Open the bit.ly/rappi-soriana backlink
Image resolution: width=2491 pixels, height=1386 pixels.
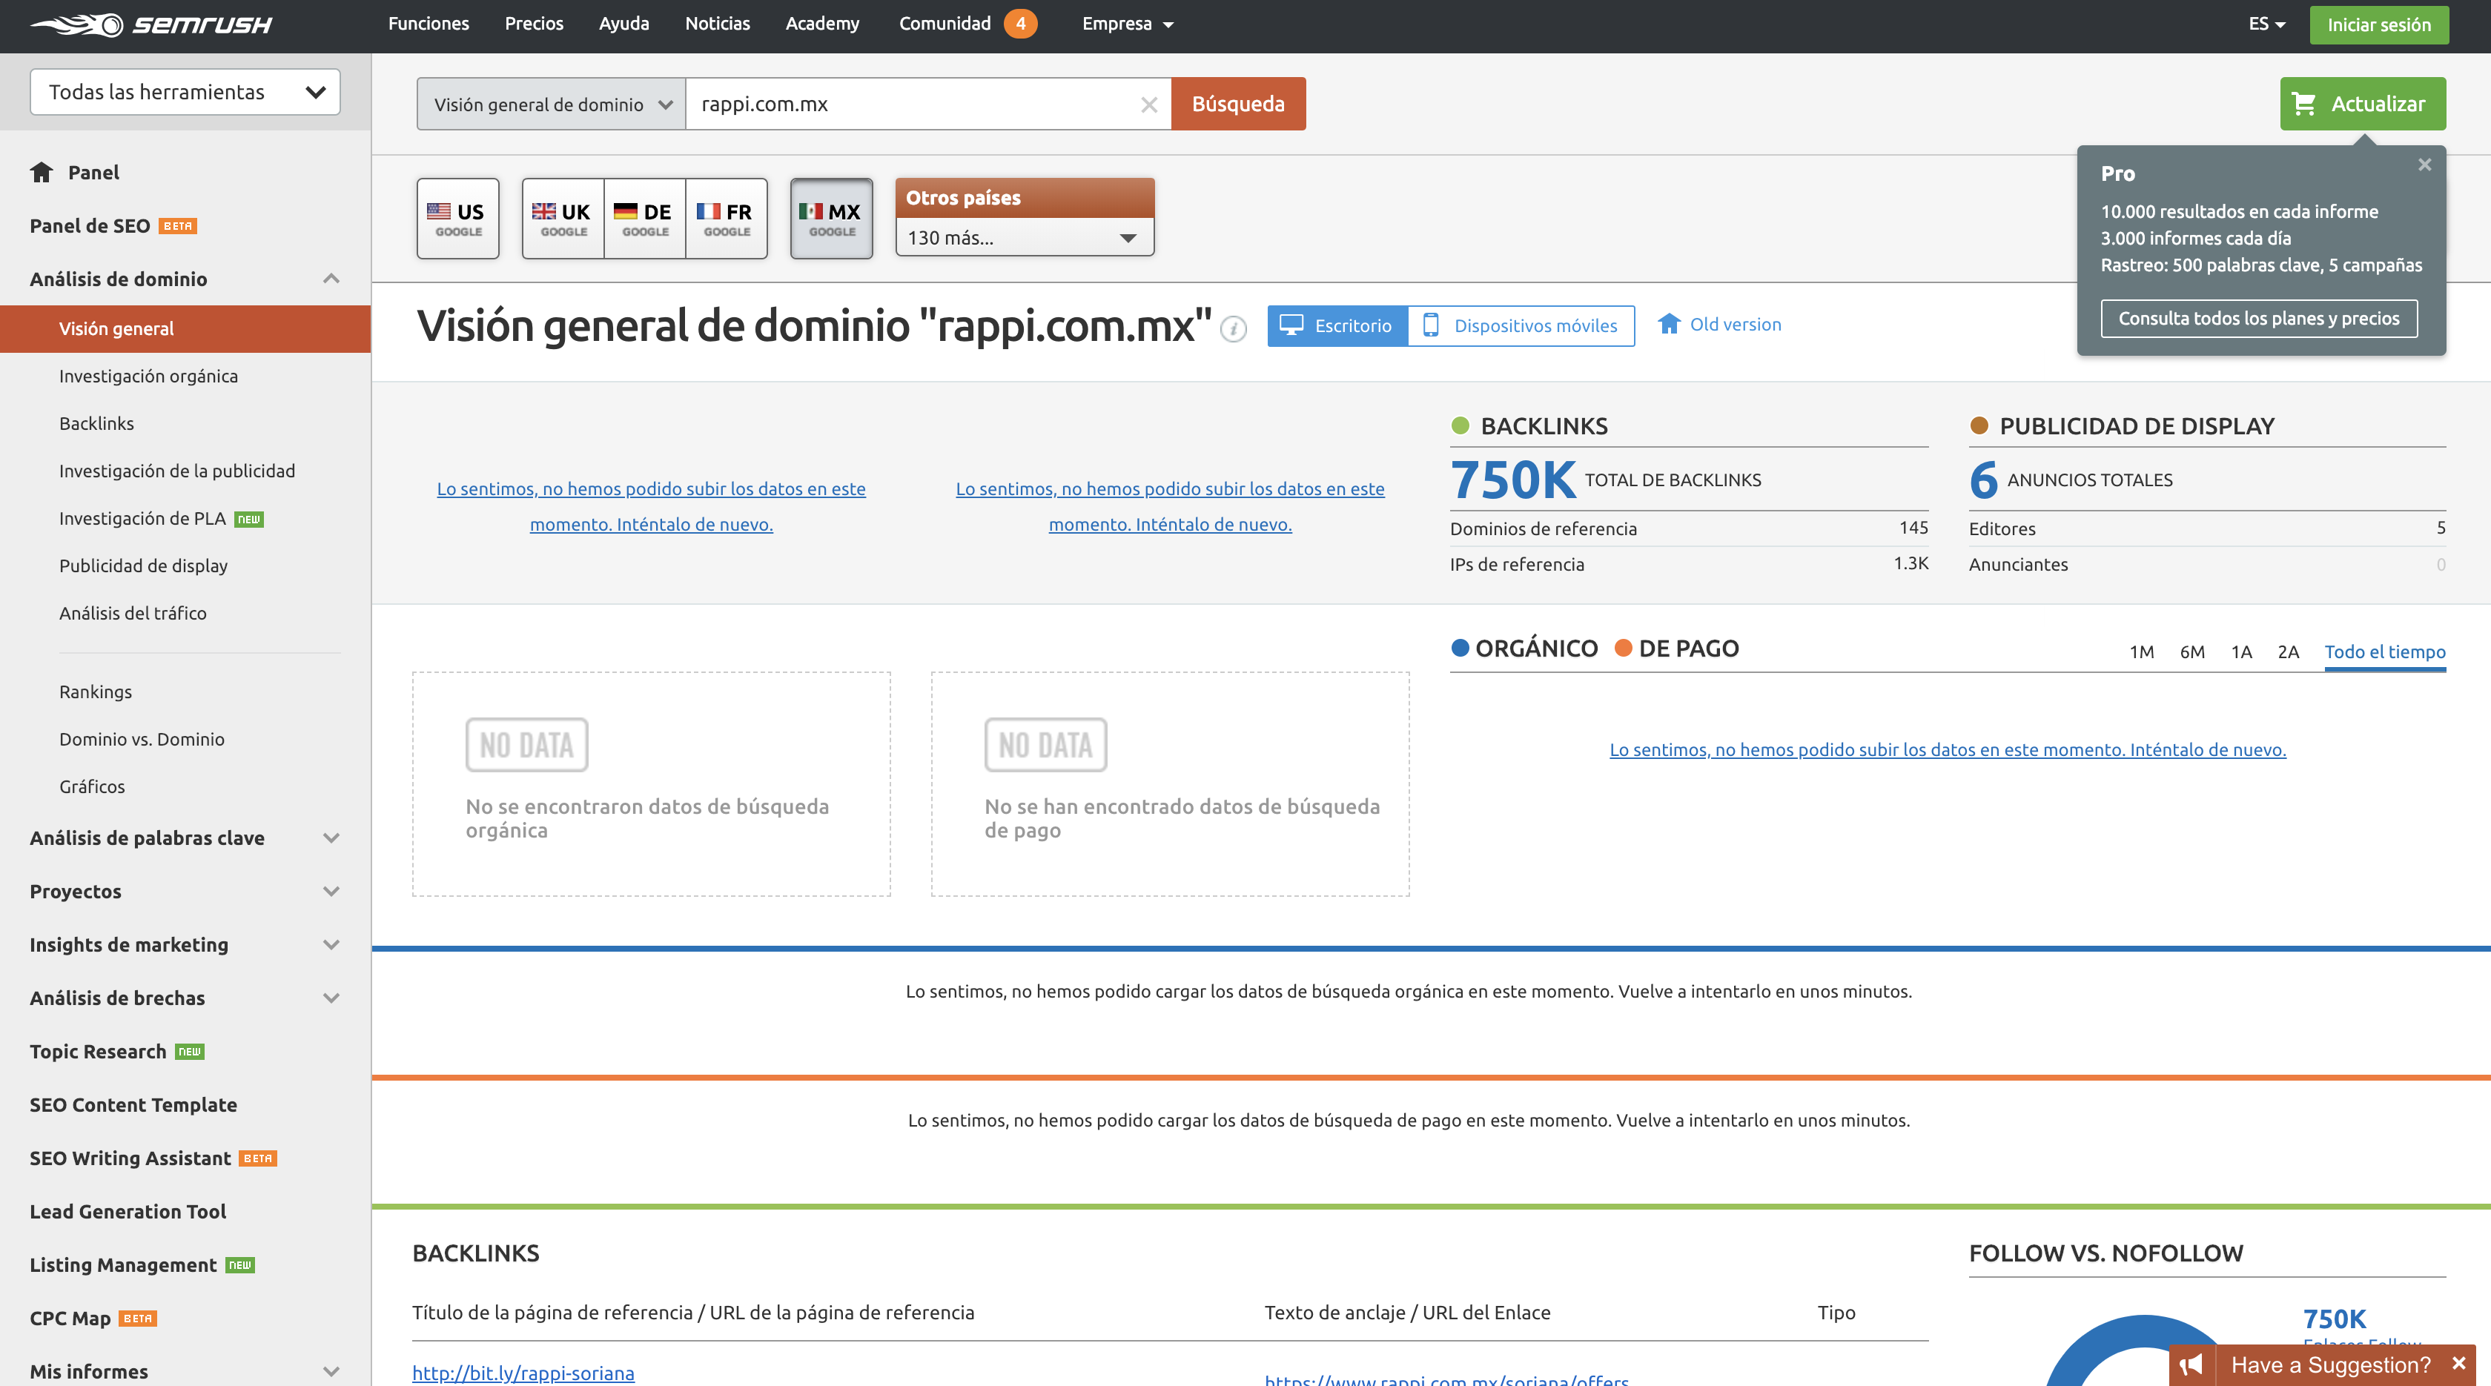coord(523,1373)
